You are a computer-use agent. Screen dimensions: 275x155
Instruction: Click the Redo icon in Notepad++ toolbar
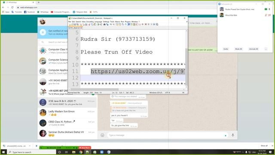101,25
